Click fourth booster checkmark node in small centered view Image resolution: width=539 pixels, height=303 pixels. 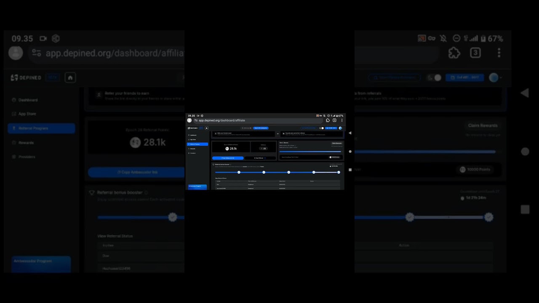(314, 172)
